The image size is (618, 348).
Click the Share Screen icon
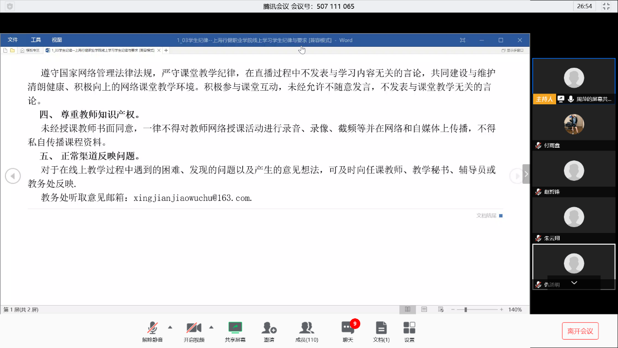tap(235, 328)
